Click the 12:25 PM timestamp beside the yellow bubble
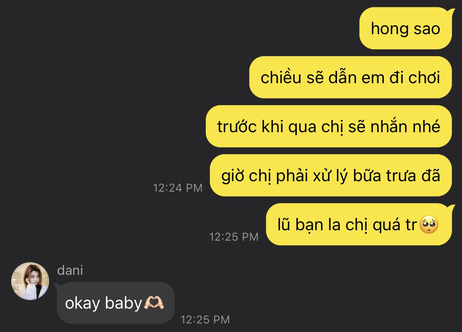This screenshot has width=462, height=332. click(x=234, y=237)
